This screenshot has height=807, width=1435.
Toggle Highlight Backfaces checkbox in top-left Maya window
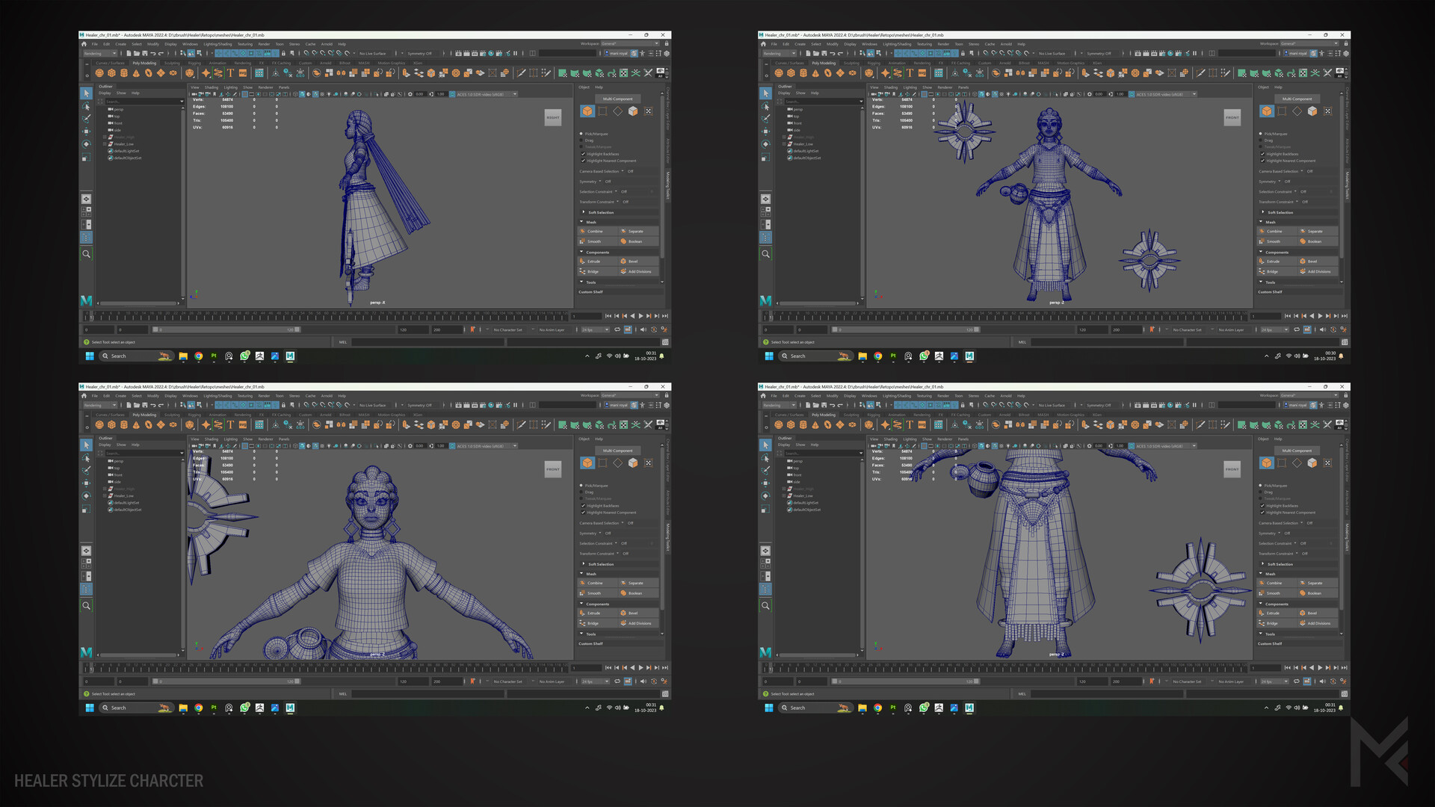tap(583, 154)
